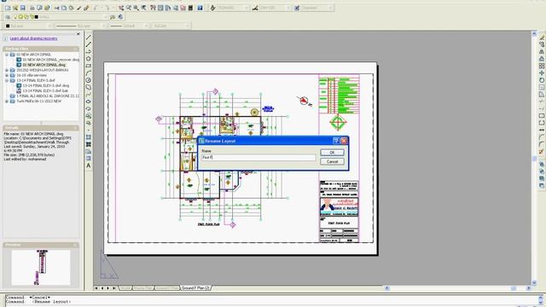Select the Move tool in the Modify toolbar

point(542,73)
